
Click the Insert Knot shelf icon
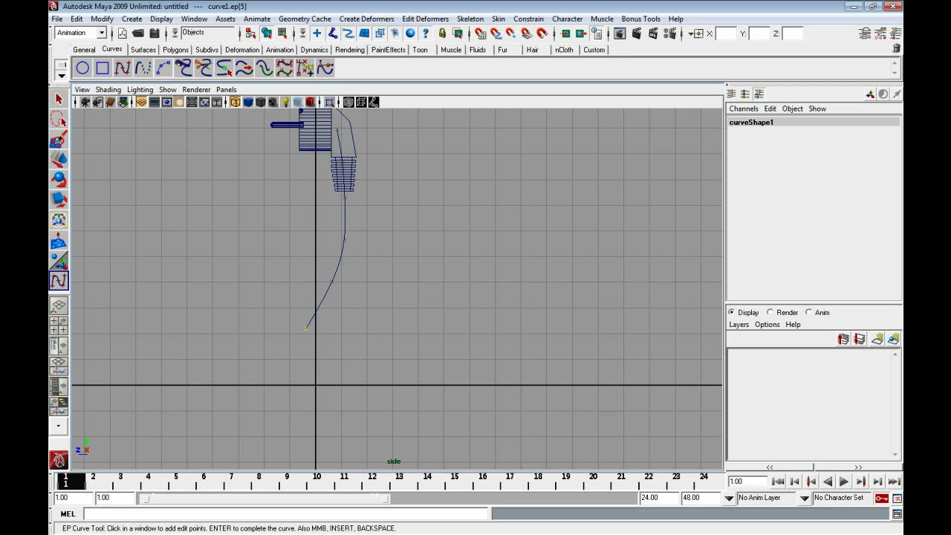[224, 68]
